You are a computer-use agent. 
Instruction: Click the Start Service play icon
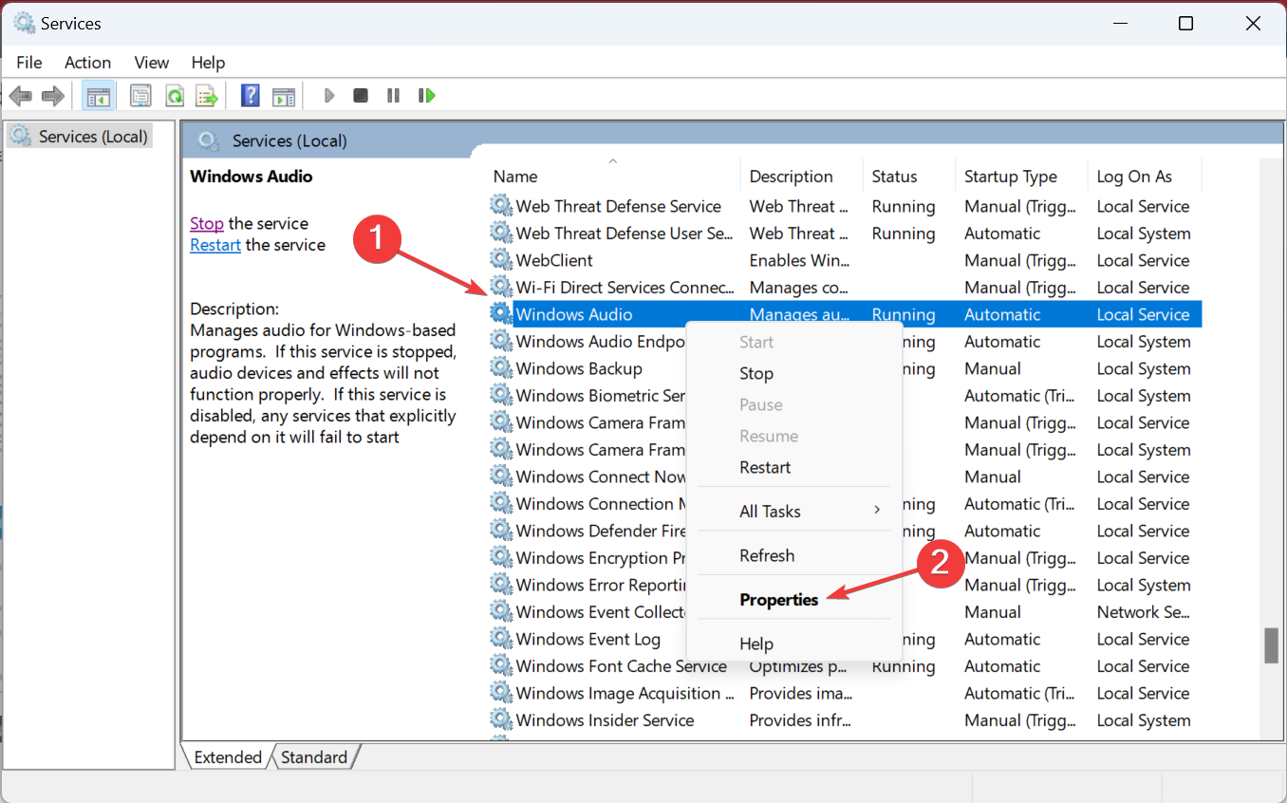pyautogui.click(x=329, y=96)
